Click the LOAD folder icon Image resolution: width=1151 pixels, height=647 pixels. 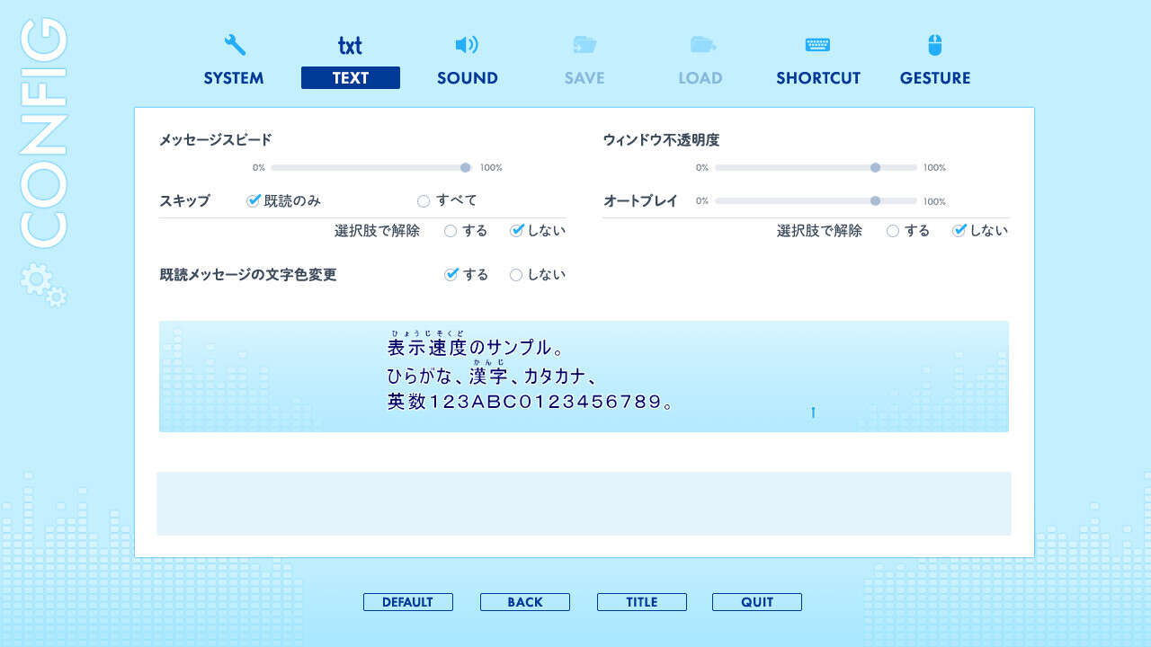[x=700, y=43]
